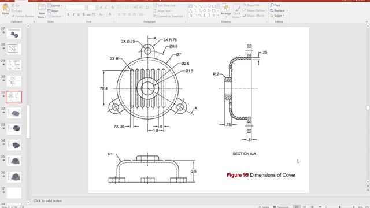Open the Arrange menu
Screen dimensions: 370x208
(226, 10)
